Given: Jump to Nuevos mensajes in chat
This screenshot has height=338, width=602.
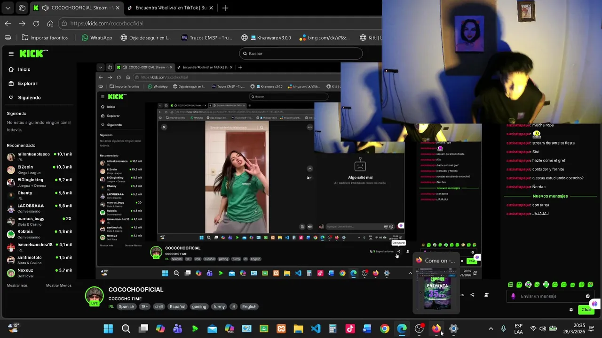Looking at the screenshot, I should click(550, 196).
